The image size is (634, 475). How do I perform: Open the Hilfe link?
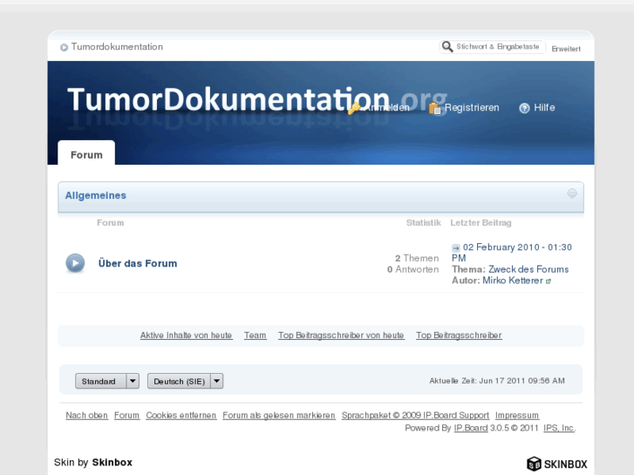tap(544, 108)
